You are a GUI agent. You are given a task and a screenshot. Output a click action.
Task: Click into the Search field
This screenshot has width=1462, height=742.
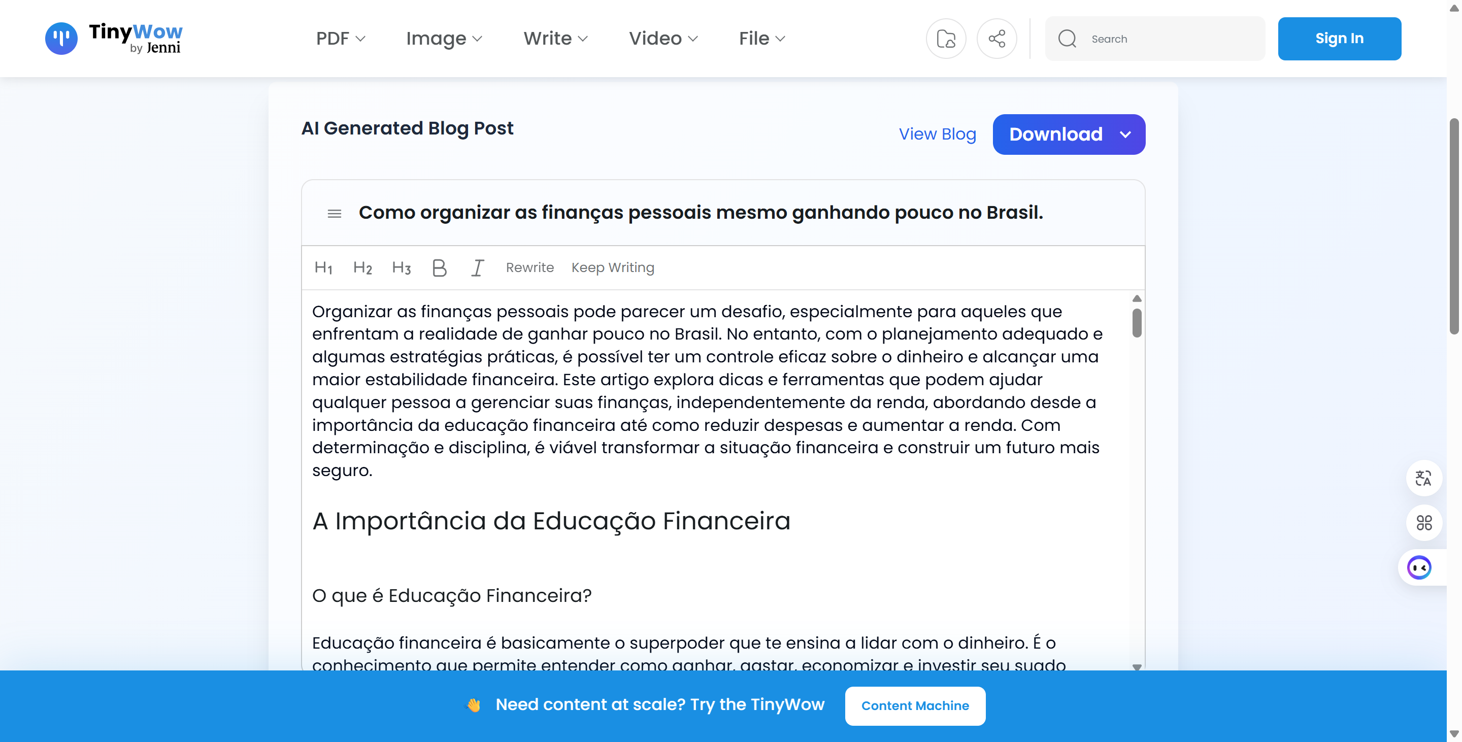1155,39
